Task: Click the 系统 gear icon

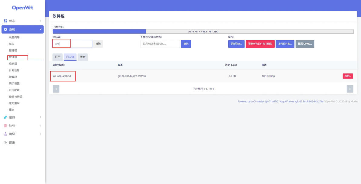Action: point(5,29)
